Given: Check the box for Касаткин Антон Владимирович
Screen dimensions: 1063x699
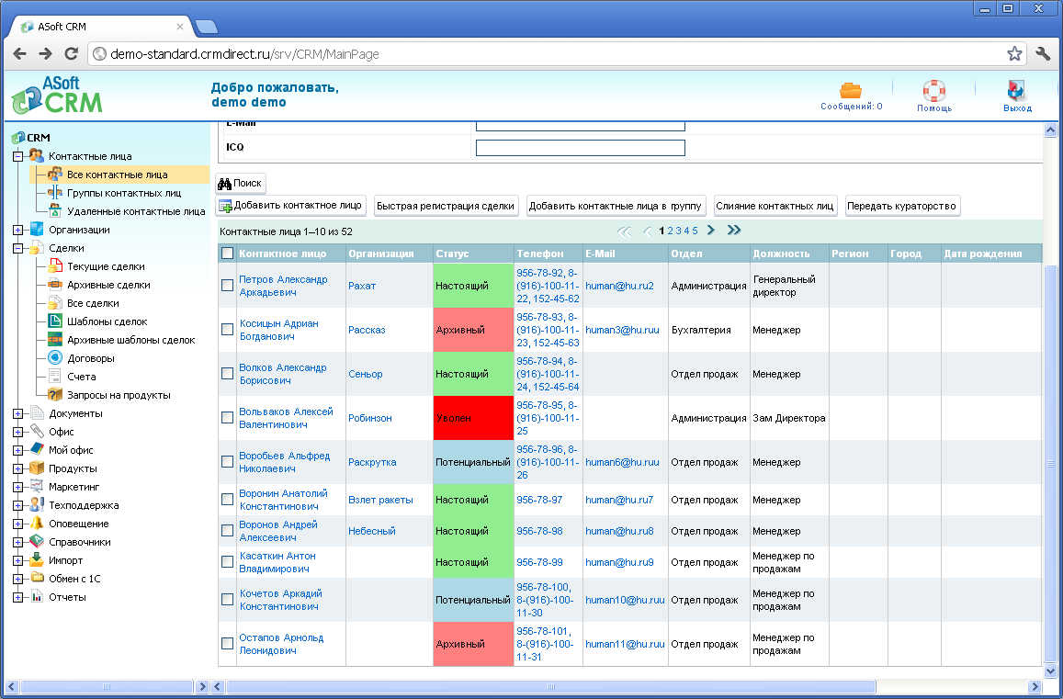Looking at the screenshot, I should [227, 562].
